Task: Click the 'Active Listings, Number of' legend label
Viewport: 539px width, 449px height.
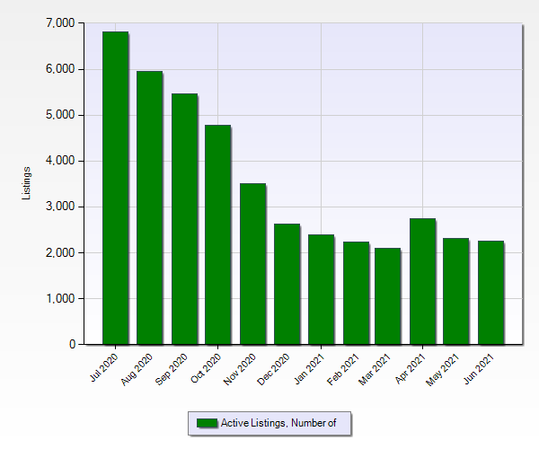Action: (278, 423)
